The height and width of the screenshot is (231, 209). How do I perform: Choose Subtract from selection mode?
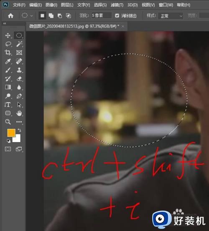click(60, 15)
